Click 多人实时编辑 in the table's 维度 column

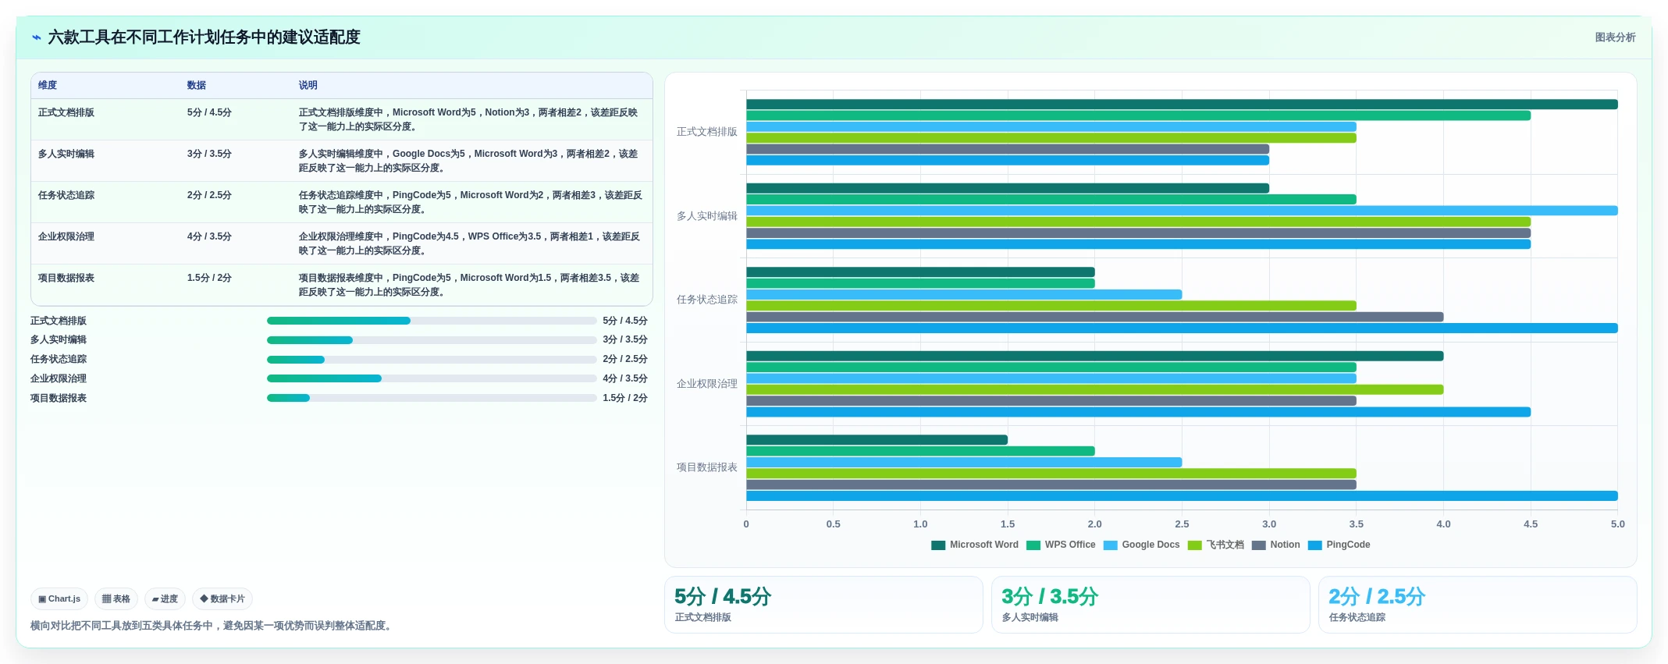(66, 154)
